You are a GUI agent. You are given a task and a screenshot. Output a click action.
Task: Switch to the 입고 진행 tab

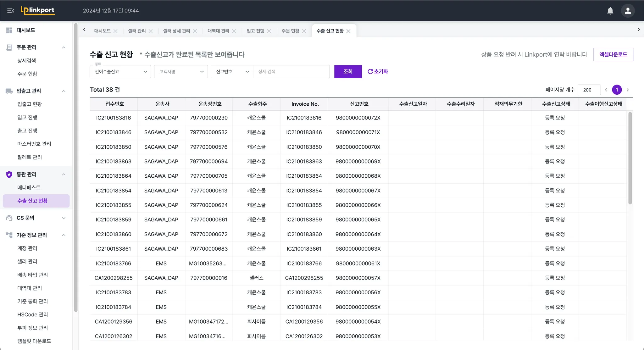(x=255, y=31)
